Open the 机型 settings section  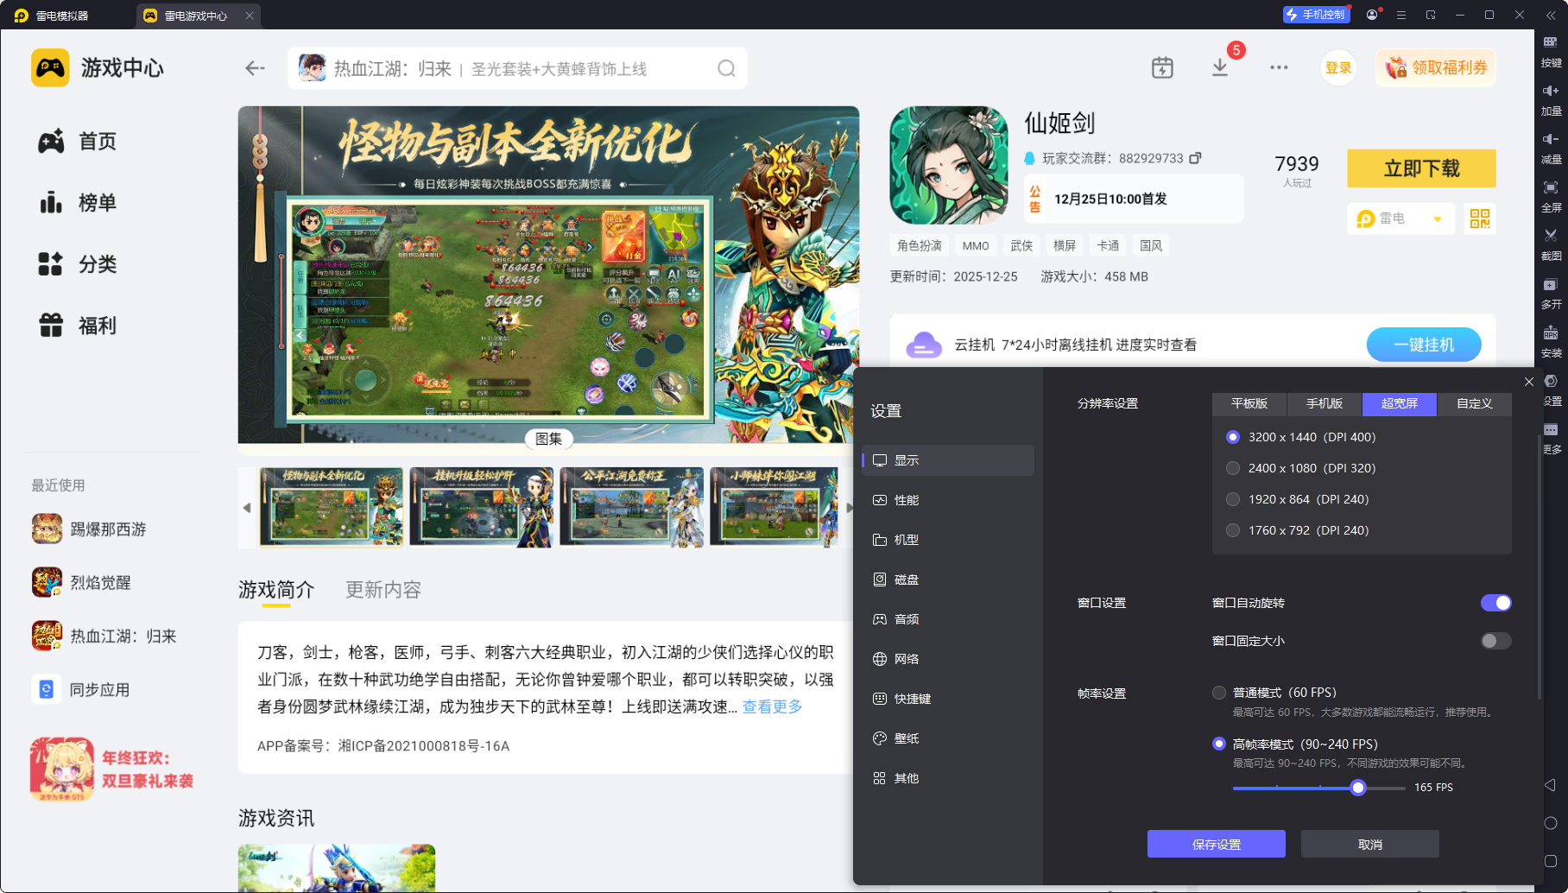pyautogui.click(x=948, y=540)
